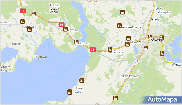Click the church icon right of Orzysz label
This screenshot has width=182, height=105.
[162, 38]
